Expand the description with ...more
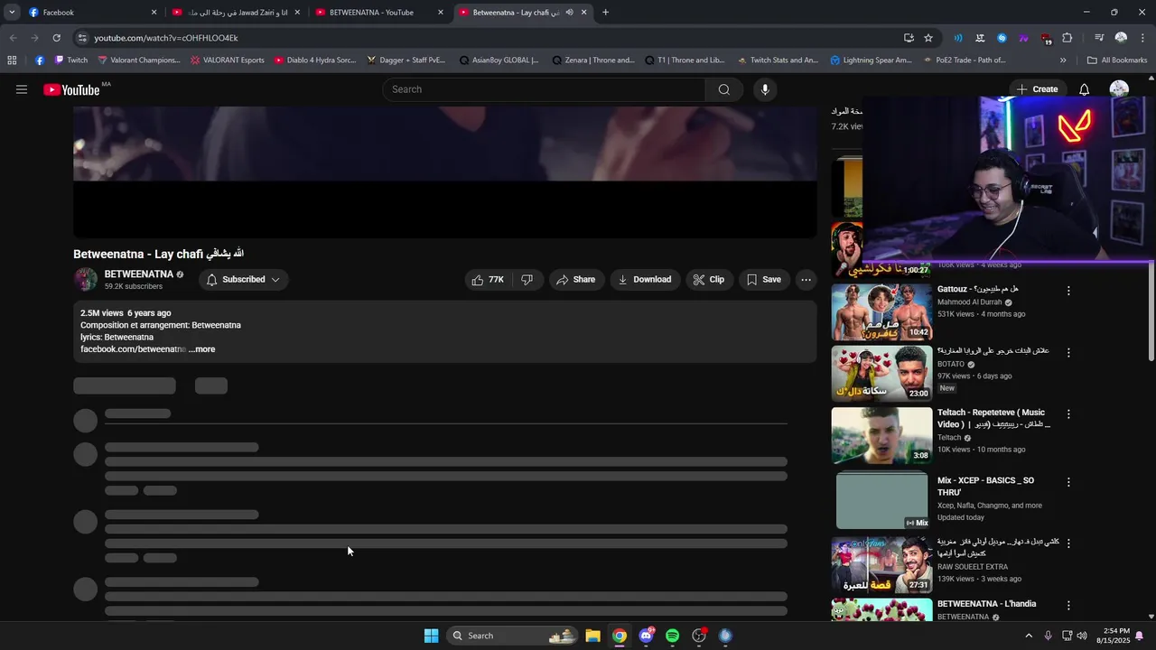This screenshot has width=1156, height=650. click(202, 349)
